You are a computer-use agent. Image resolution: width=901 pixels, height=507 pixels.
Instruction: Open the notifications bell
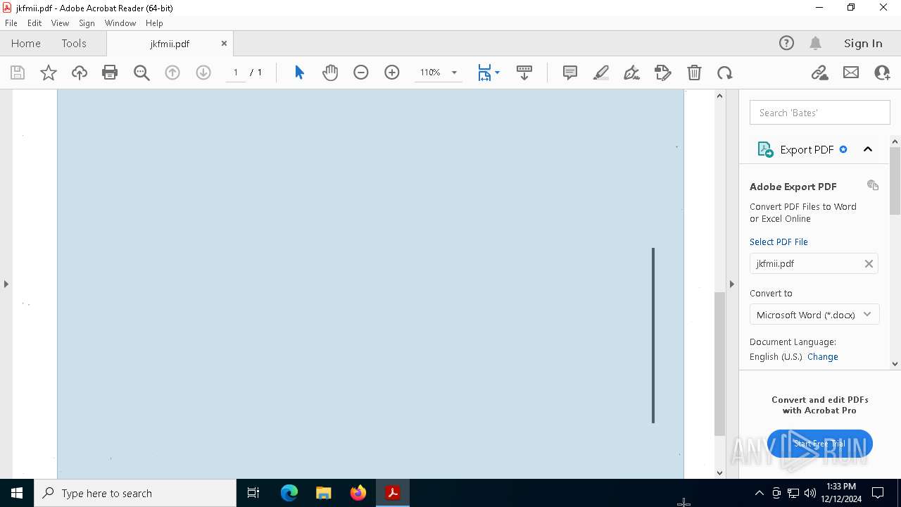click(816, 43)
